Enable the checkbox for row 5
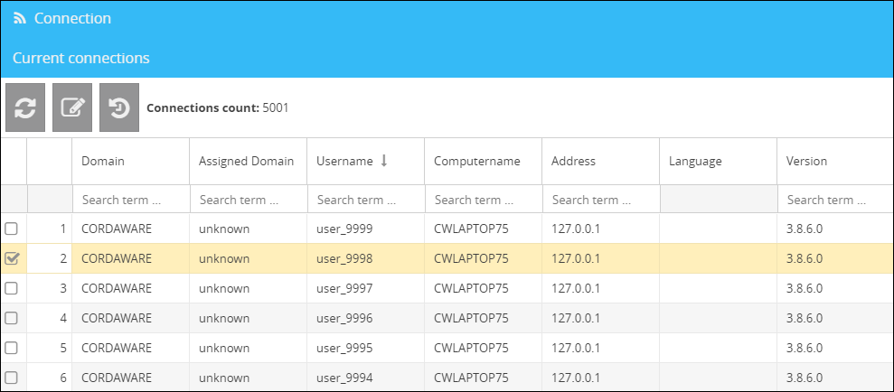894x392 pixels. pyautogui.click(x=12, y=348)
